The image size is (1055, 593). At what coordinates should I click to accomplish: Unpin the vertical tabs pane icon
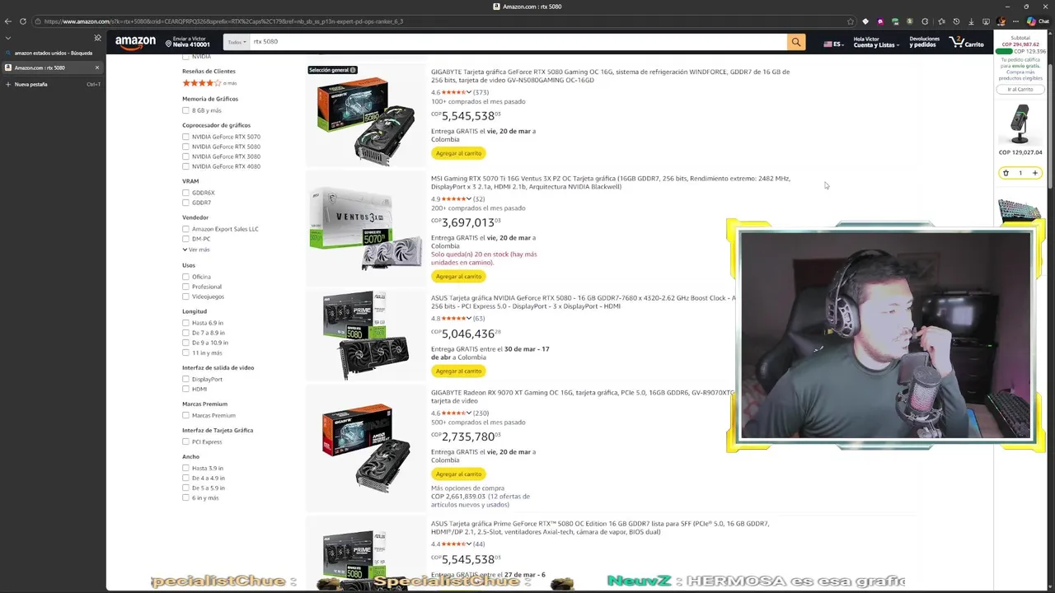tap(97, 38)
